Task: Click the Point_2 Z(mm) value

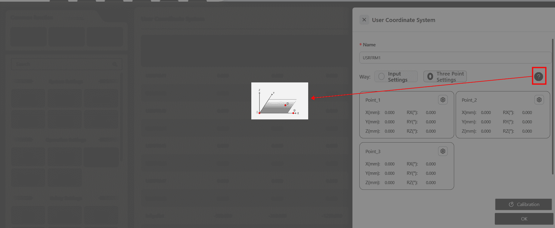Action: [486, 131]
